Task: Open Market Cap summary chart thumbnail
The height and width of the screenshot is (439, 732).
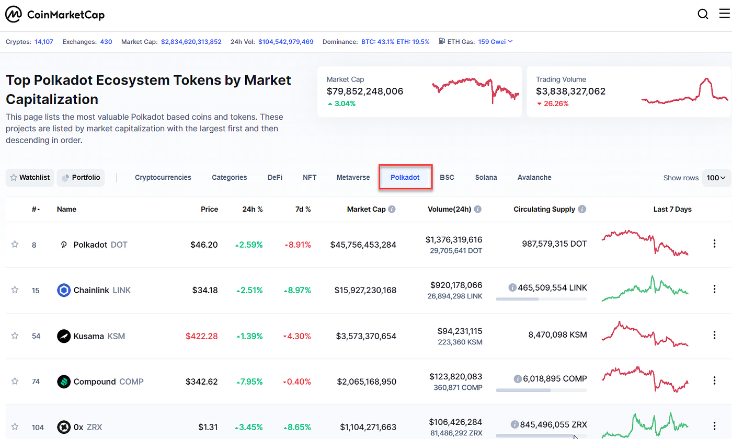Action: [476, 90]
